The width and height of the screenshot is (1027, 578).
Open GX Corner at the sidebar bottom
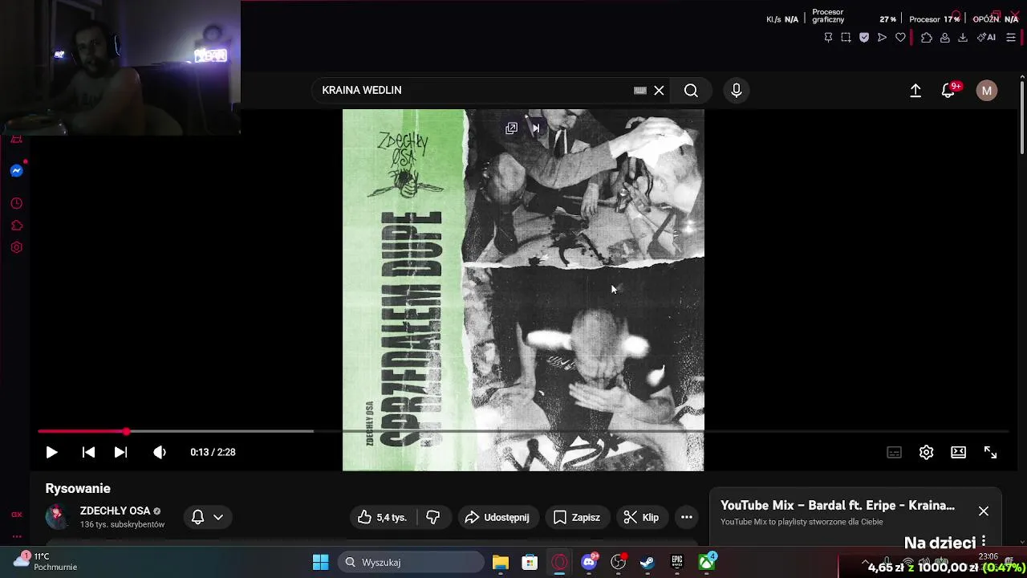click(x=16, y=515)
